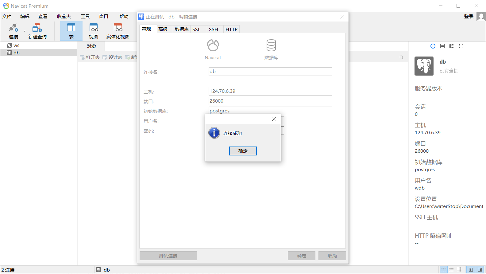Switch to detail list view in status bar
This screenshot has width=486, height=274.
tap(451, 270)
